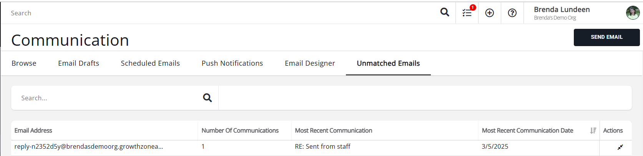Viewport: 643px width, 156px height.
Task: Click the merge action icon in row
Action: pos(620,147)
